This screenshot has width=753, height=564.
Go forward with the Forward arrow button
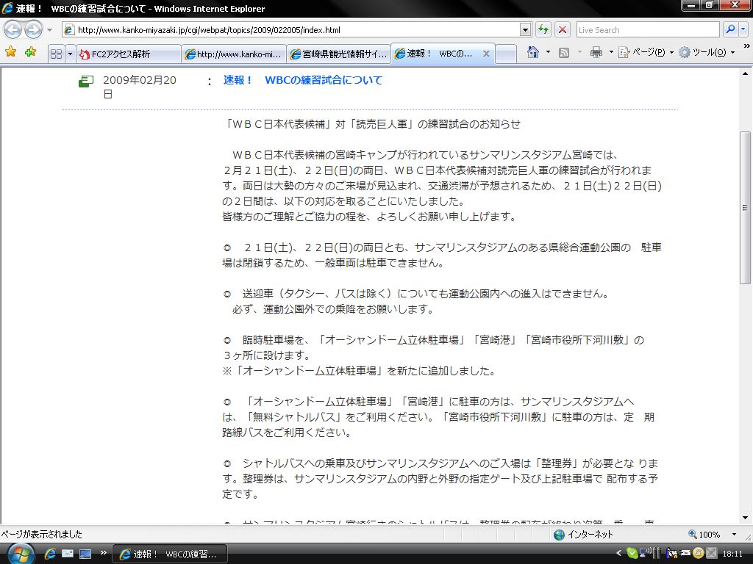[x=33, y=29]
